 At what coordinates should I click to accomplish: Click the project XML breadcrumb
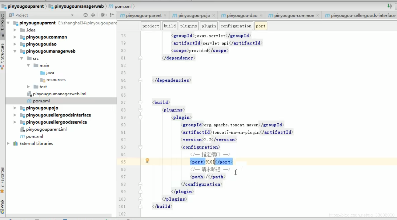click(151, 26)
